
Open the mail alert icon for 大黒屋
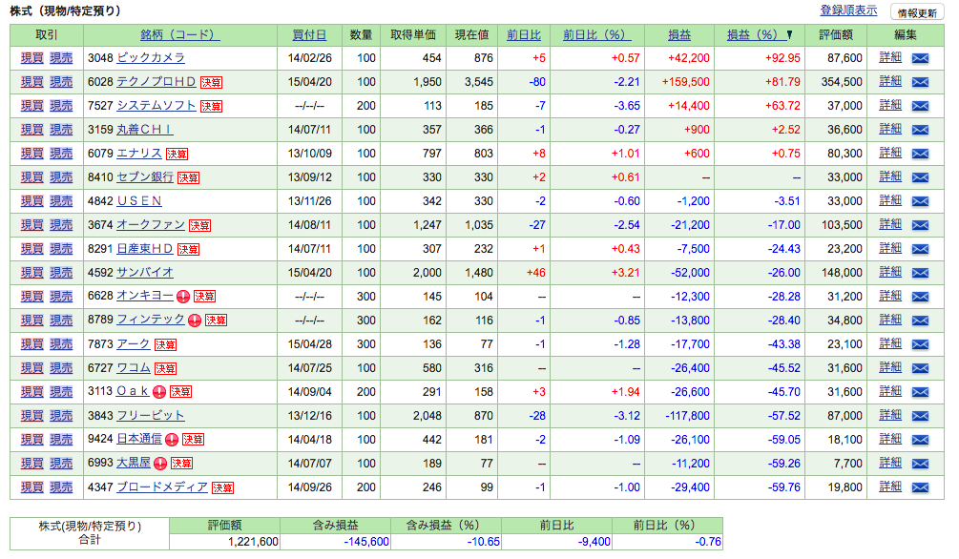tap(920, 464)
